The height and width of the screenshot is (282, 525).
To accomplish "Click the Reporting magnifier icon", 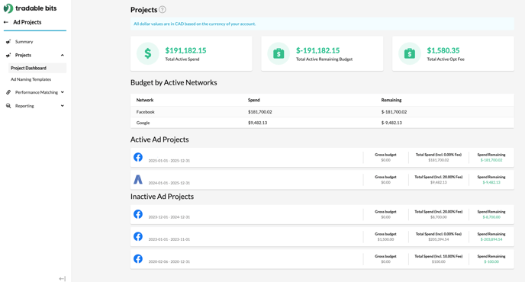I will [8, 106].
